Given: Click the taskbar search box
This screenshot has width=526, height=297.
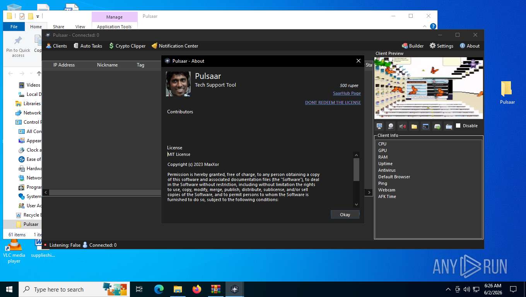Looking at the screenshot, I should pos(73,289).
